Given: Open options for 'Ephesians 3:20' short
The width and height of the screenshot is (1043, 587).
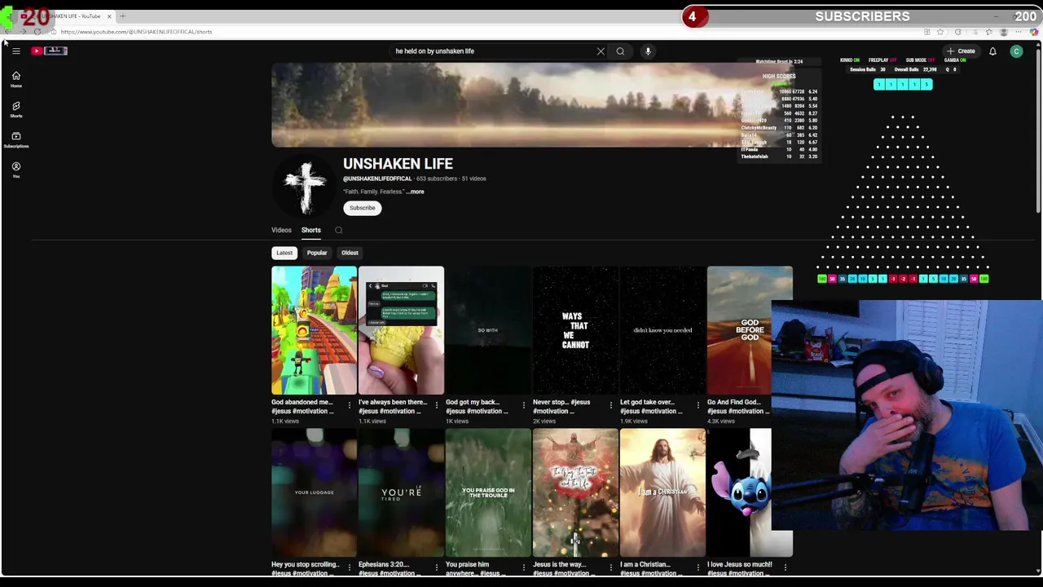Looking at the screenshot, I should click(x=437, y=567).
